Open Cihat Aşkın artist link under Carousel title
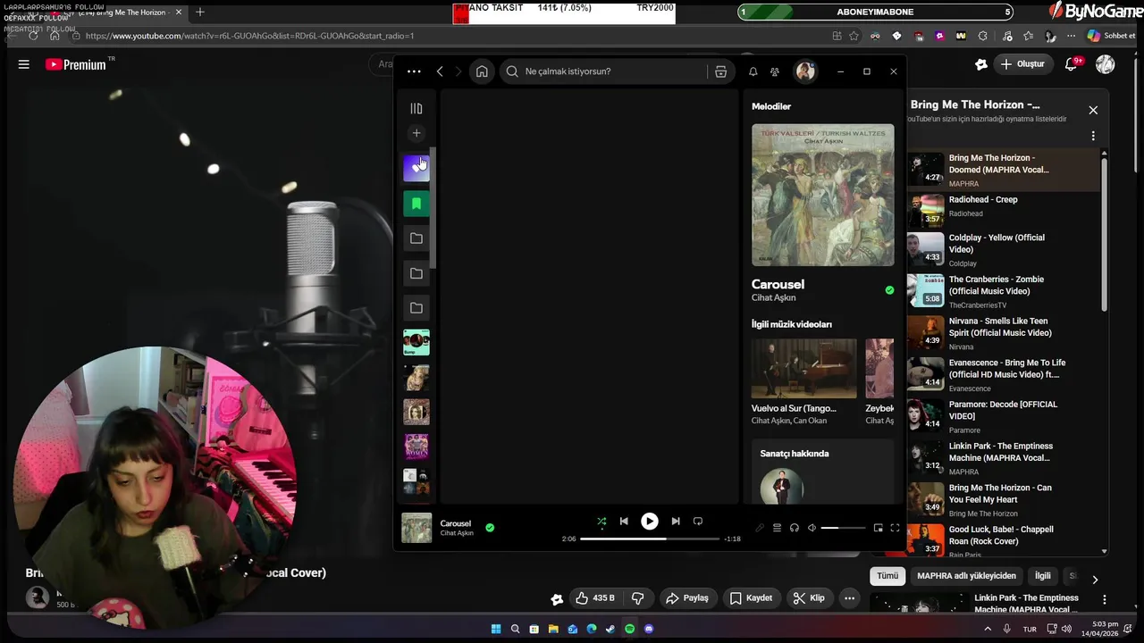 (x=773, y=297)
